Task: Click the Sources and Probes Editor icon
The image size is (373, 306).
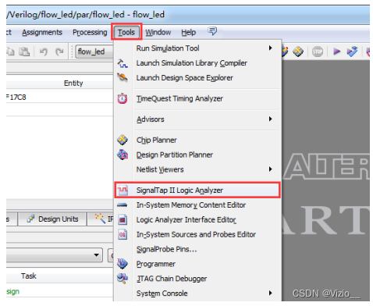Action: [x=123, y=234]
